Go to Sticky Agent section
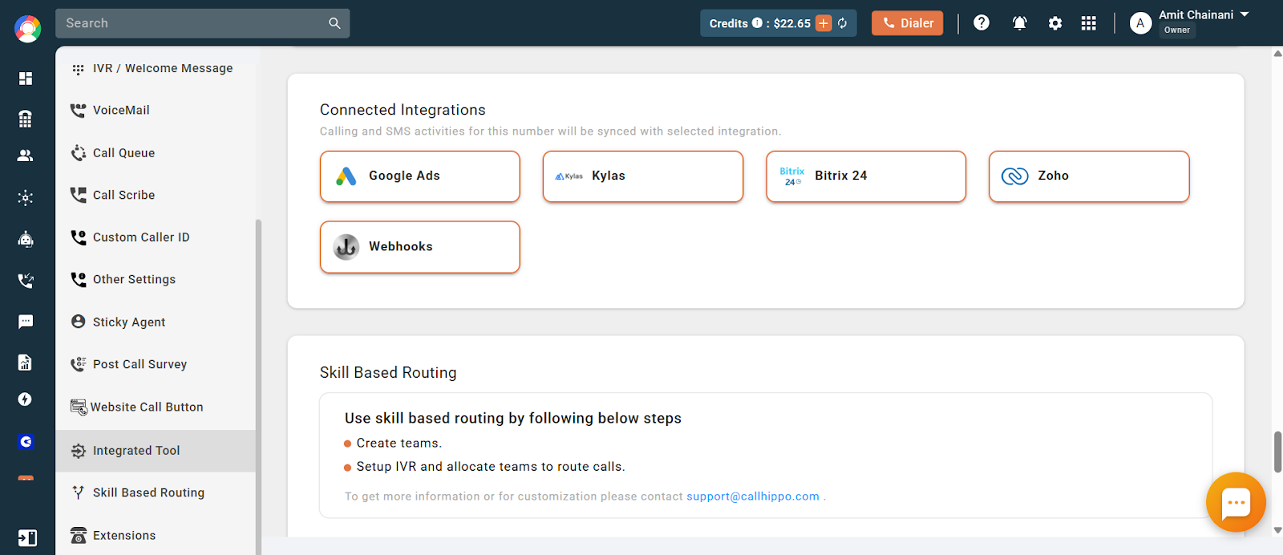1283x555 pixels. (x=156, y=322)
